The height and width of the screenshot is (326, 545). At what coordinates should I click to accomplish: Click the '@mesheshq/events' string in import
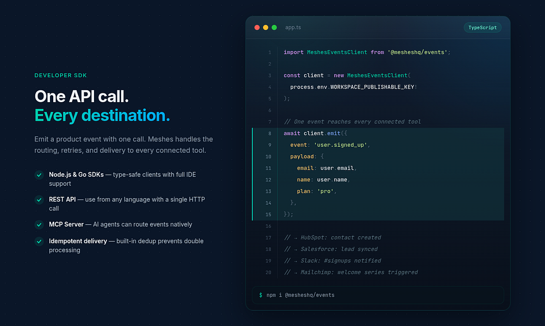[x=417, y=52]
